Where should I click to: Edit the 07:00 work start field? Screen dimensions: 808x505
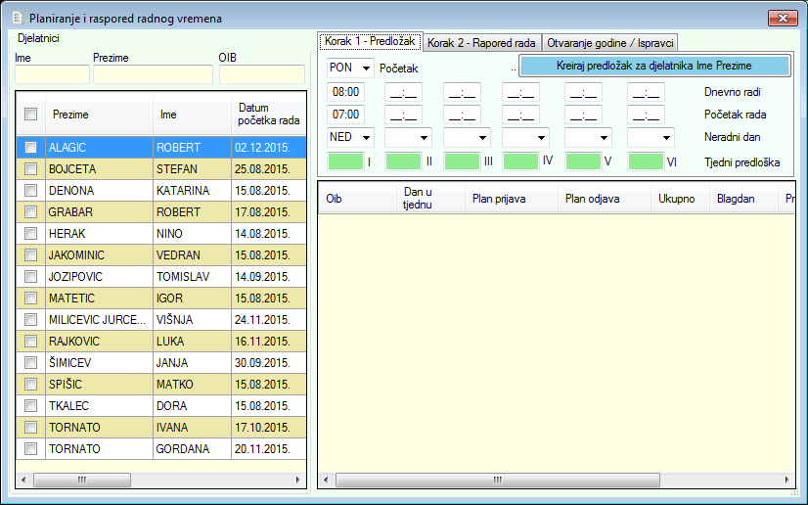click(x=345, y=115)
